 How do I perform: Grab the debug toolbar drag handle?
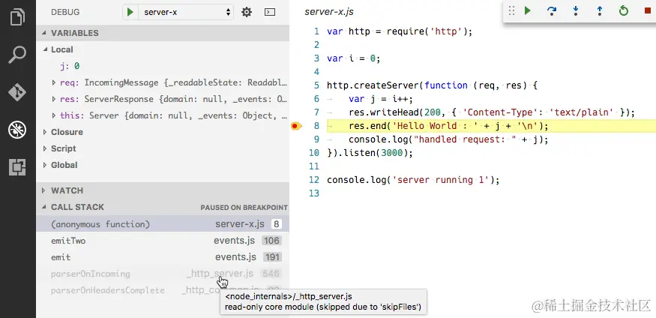pos(511,11)
